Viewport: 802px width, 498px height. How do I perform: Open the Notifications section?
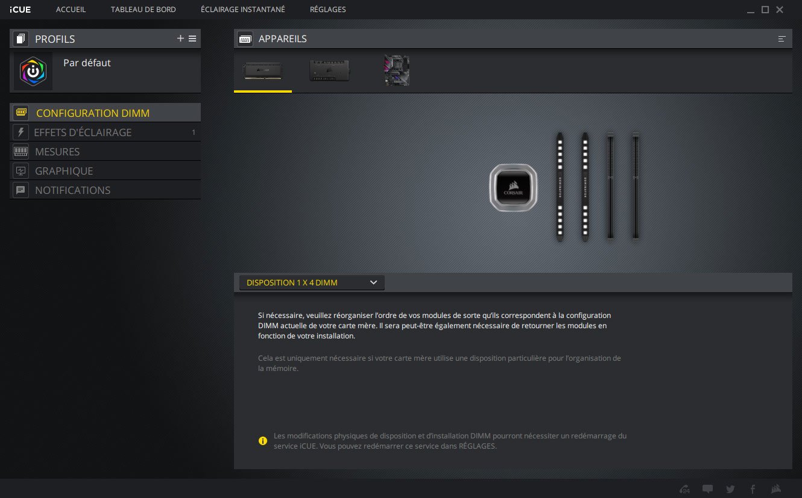click(x=106, y=190)
